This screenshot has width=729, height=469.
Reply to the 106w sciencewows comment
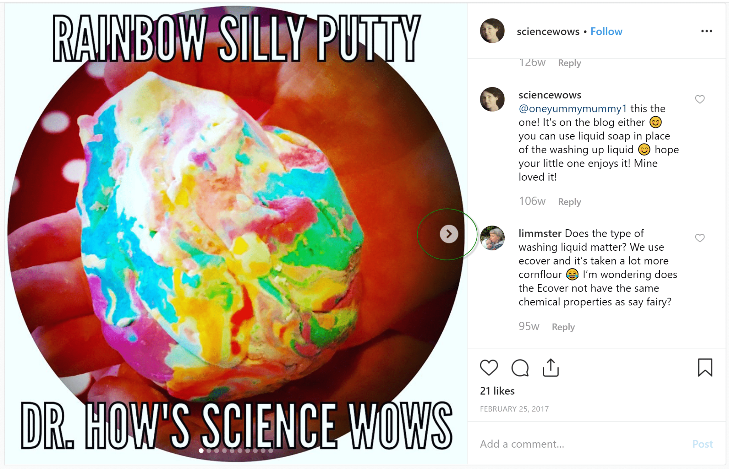[570, 202]
